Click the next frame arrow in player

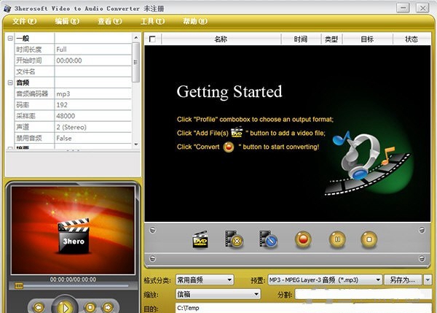[x=108, y=307]
